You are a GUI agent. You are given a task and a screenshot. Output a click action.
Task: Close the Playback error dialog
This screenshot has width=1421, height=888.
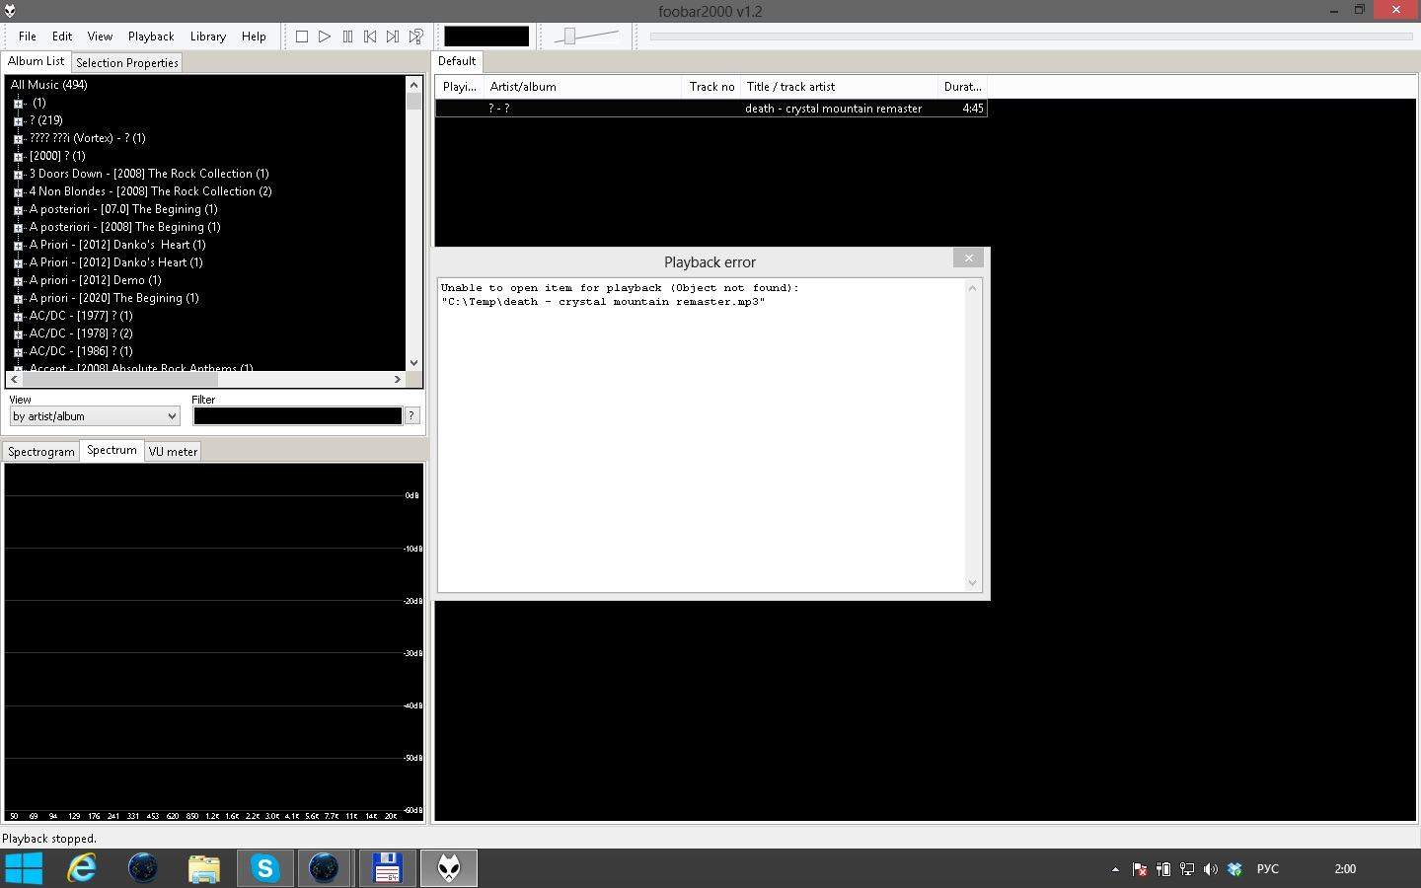pyautogui.click(x=968, y=259)
